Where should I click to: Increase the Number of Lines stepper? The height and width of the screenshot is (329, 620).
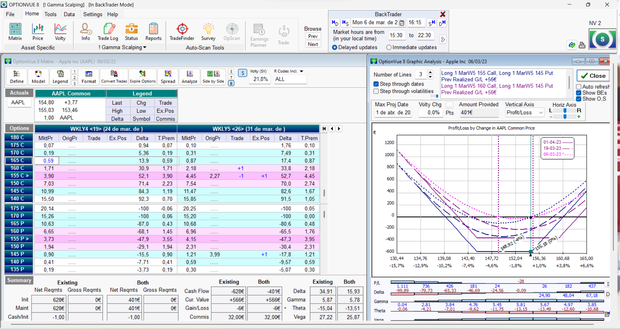pyautogui.click(x=431, y=72)
